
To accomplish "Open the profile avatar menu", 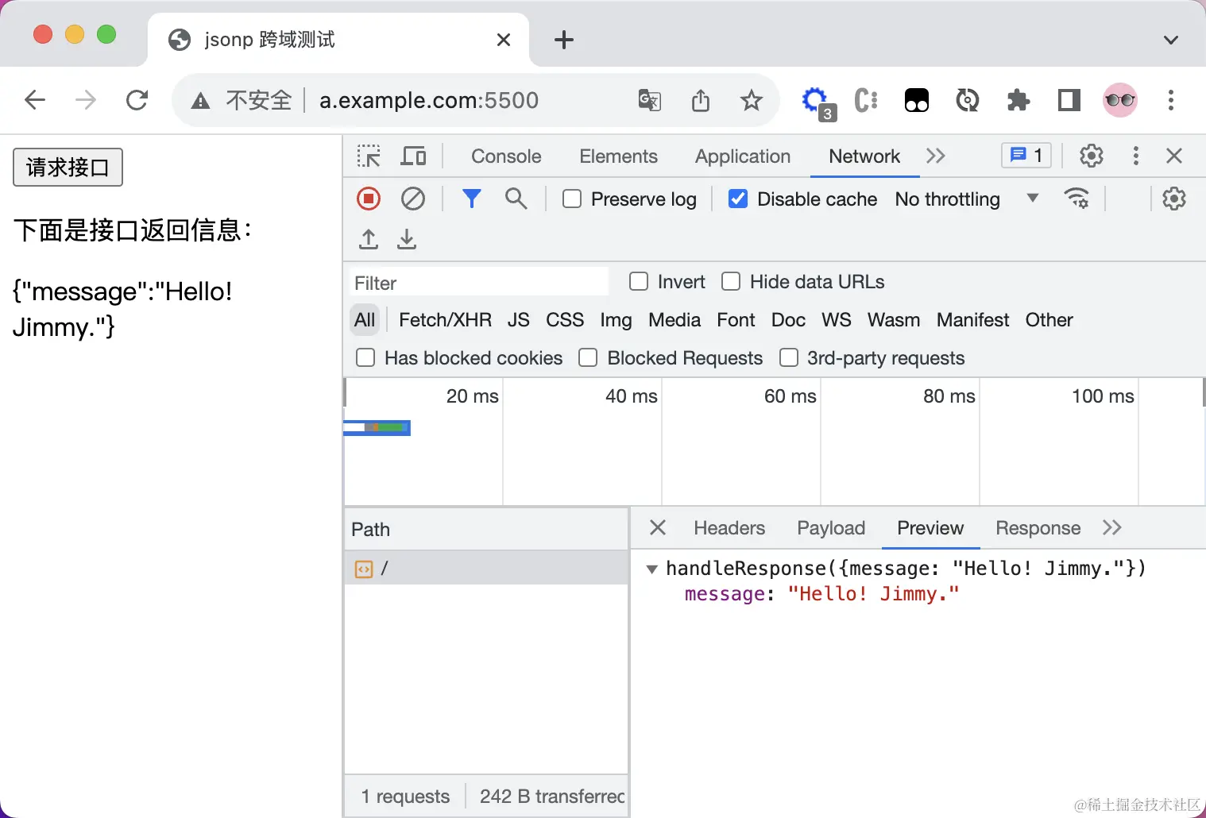I will point(1120,100).
